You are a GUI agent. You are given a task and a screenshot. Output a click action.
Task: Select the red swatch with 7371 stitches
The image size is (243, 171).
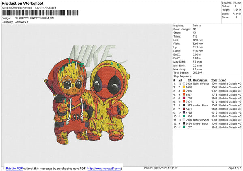click(184, 102)
